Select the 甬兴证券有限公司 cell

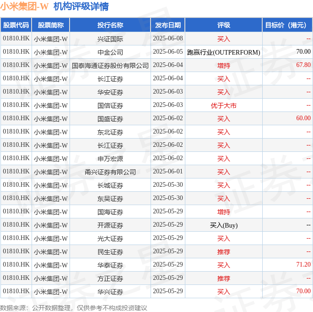point(110,172)
